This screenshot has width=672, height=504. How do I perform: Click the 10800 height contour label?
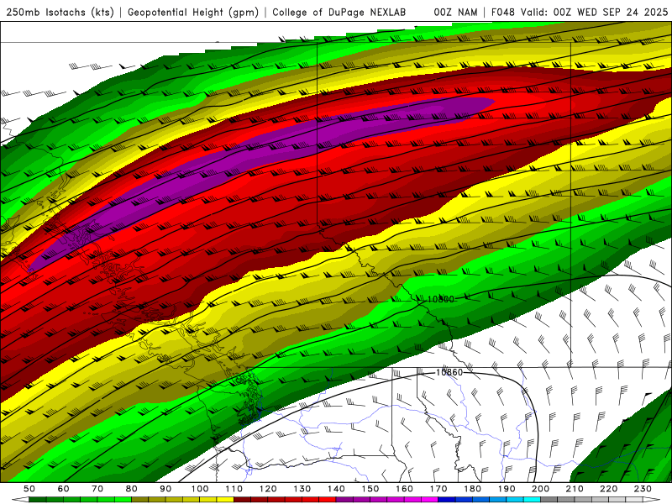(x=440, y=299)
